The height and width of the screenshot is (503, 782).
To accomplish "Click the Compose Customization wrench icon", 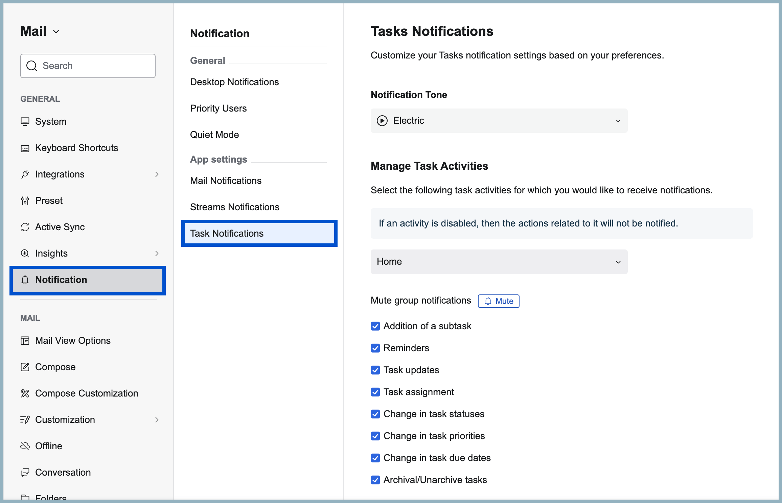I will pyautogui.click(x=25, y=393).
